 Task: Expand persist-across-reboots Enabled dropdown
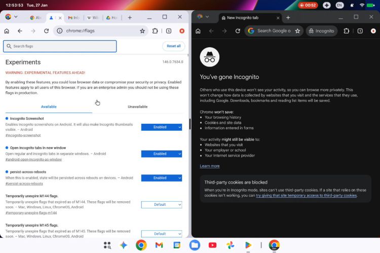tap(162, 178)
